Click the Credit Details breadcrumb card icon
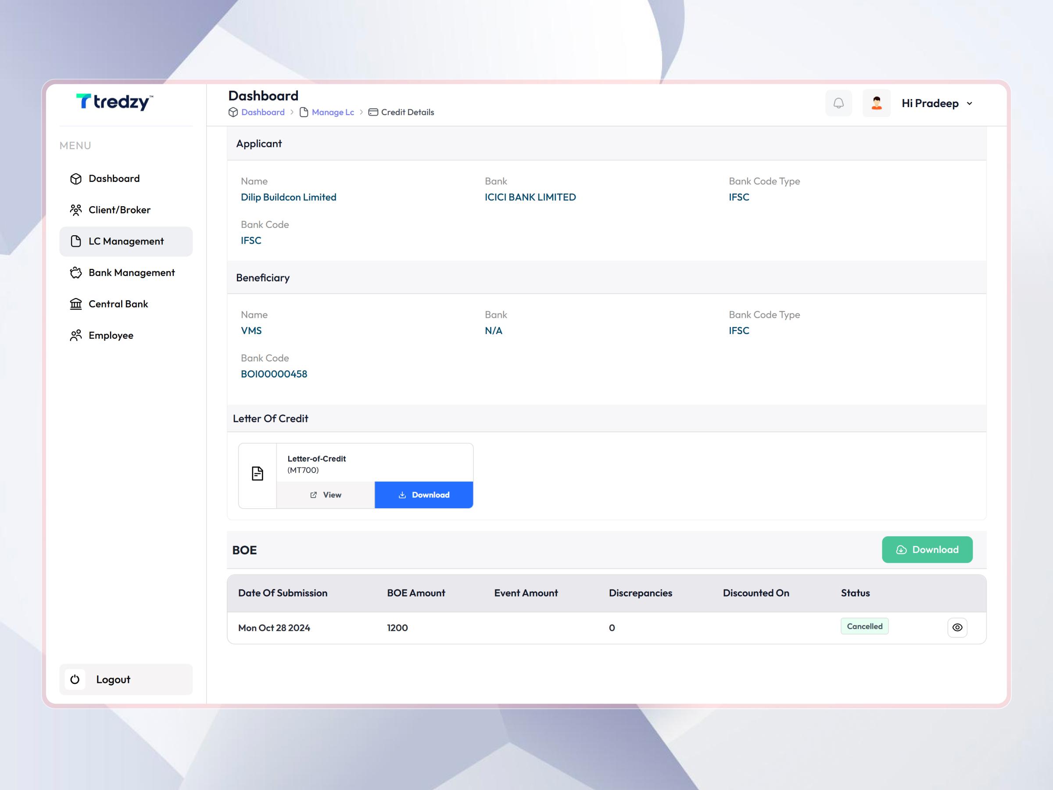 click(373, 112)
